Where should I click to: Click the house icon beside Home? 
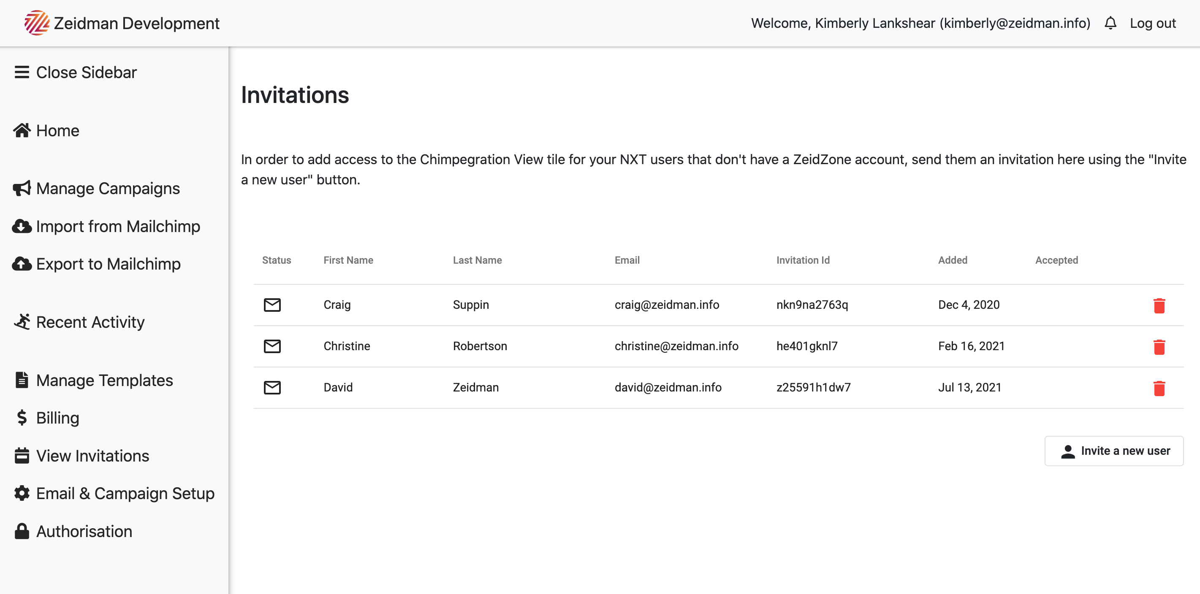[x=22, y=130]
